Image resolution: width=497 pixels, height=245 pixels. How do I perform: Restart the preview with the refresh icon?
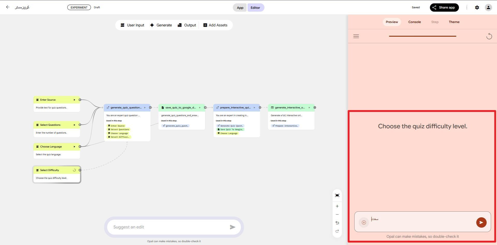tap(489, 36)
